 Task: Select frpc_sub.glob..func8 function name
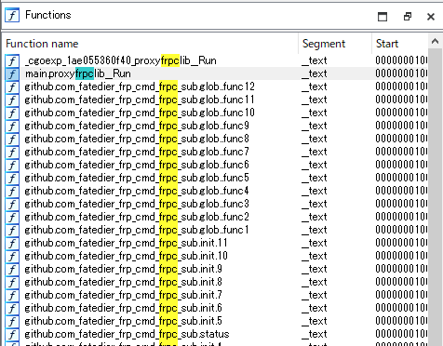click(x=137, y=139)
